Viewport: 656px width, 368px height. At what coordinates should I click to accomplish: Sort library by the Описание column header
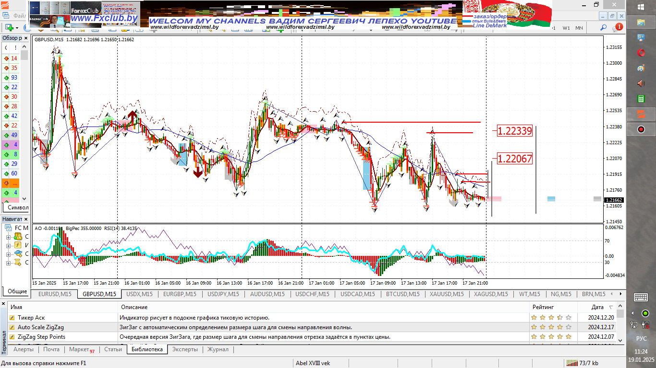(x=324, y=307)
